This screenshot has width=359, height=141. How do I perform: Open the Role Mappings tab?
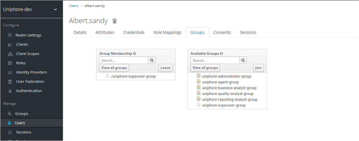click(x=167, y=32)
